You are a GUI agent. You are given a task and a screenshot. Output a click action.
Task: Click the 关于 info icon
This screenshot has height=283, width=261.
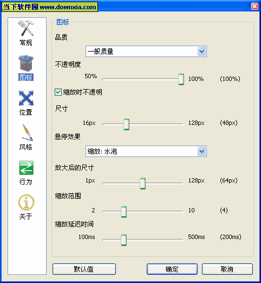pyautogui.click(x=26, y=202)
